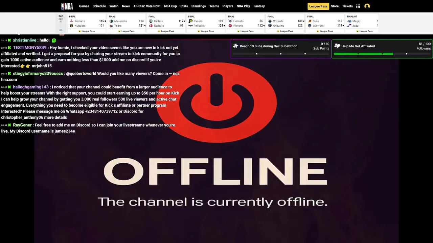The image size is (433, 243).
Task: Open the user account profile icon
Action: [367, 6]
